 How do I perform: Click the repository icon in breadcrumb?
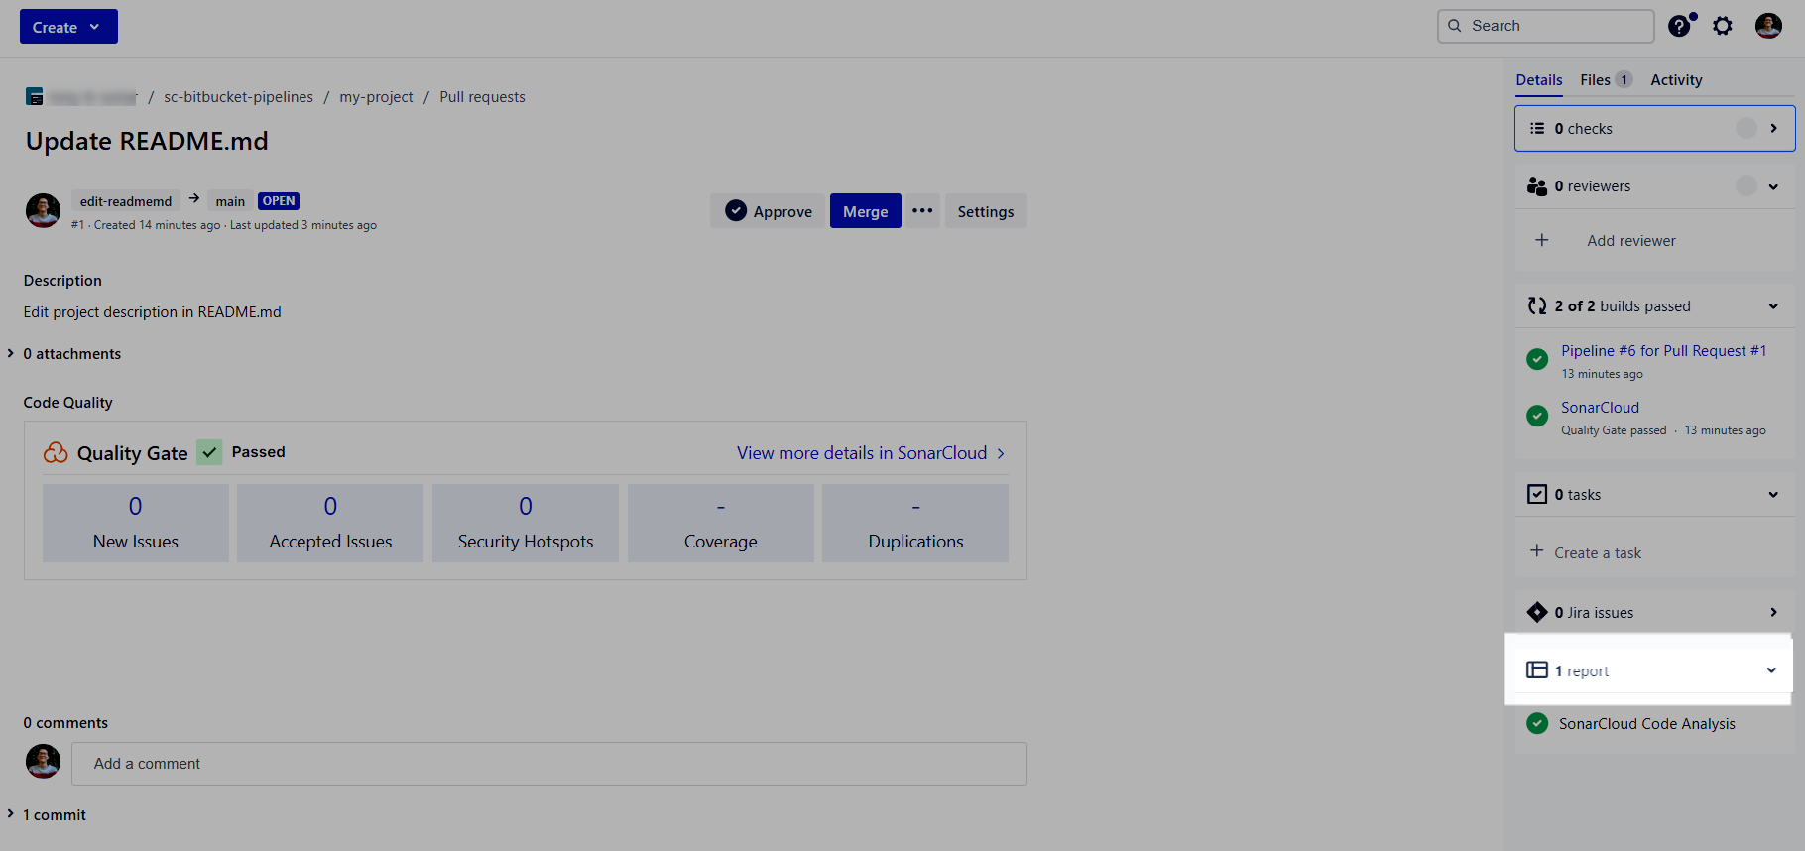tap(35, 96)
